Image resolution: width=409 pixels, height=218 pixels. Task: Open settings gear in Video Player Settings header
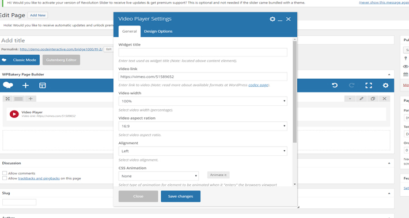(272, 19)
